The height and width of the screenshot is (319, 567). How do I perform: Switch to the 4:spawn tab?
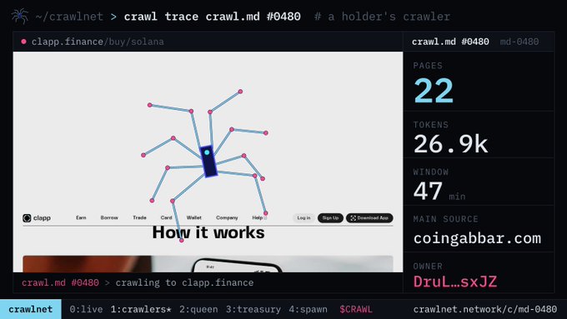click(x=308, y=309)
